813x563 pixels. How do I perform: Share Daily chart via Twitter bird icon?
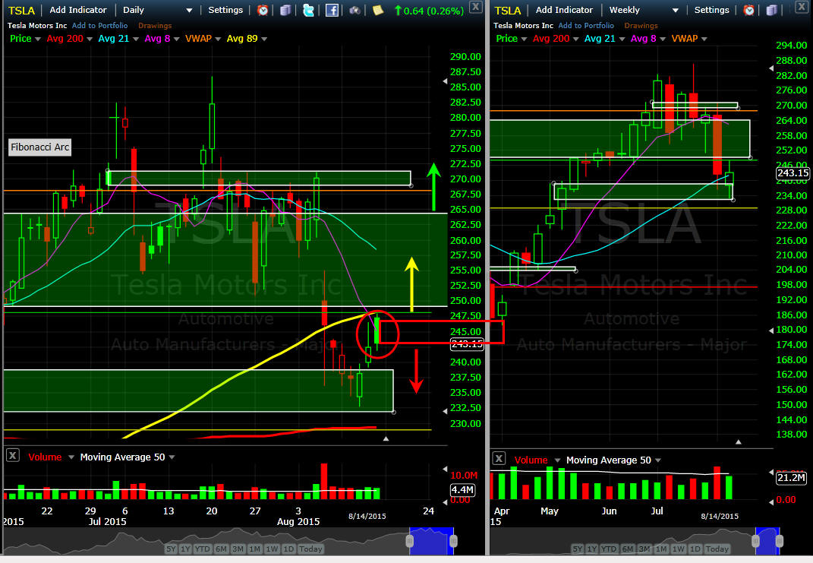[x=308, y=10]
